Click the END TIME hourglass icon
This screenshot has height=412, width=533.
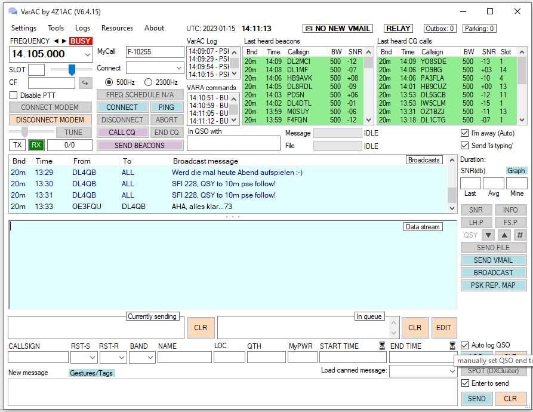[452, 346]
